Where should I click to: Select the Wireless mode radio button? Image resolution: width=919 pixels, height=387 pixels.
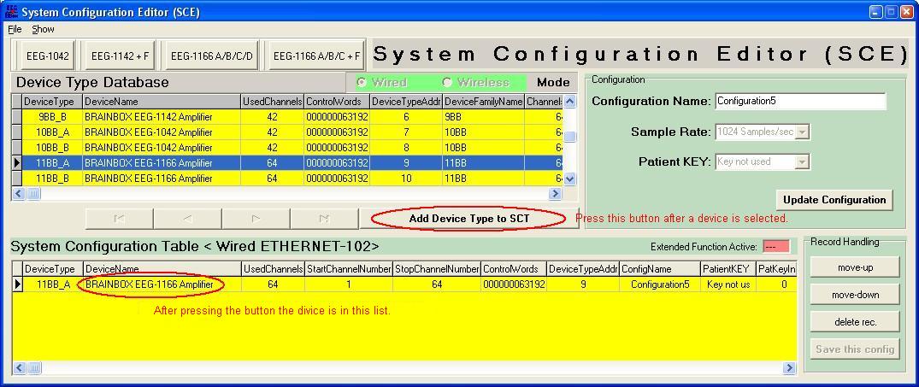pyautogui.click(x=447, y=83)
